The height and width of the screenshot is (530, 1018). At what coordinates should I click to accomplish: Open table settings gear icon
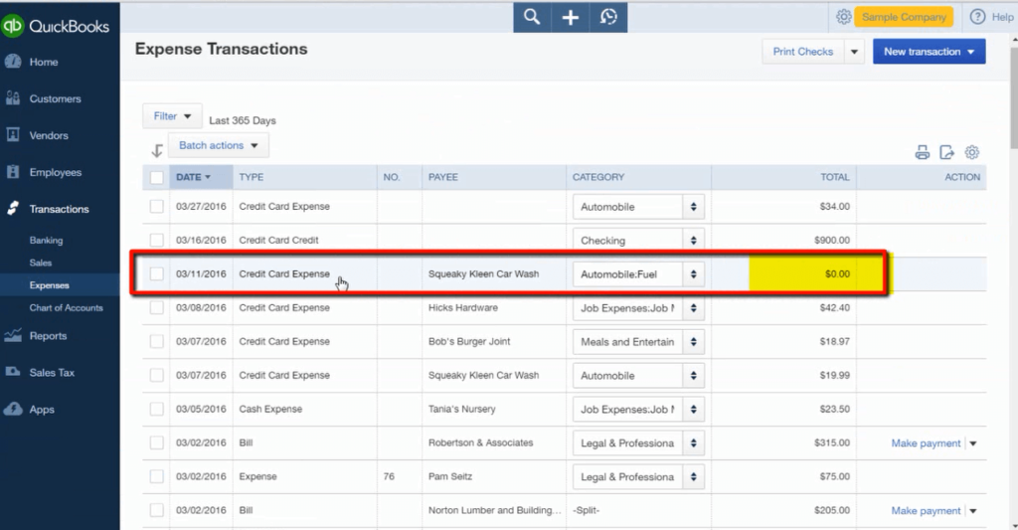point(972,152)
